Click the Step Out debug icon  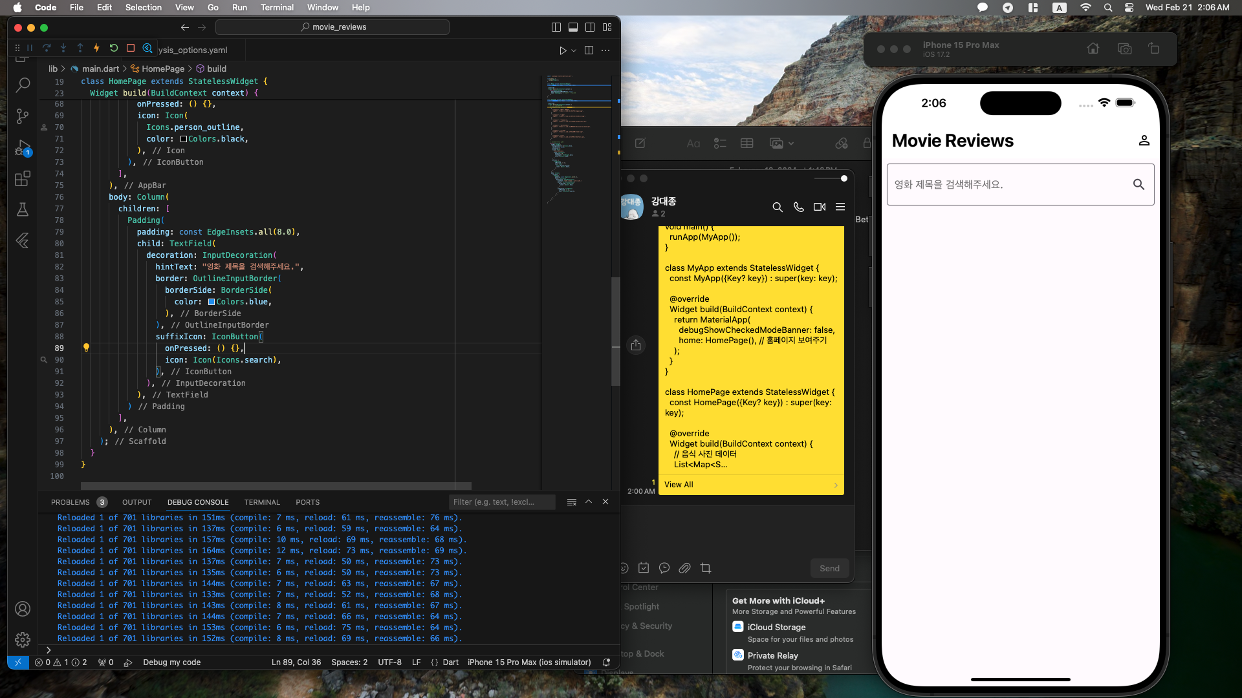click(x=80, y=48)
